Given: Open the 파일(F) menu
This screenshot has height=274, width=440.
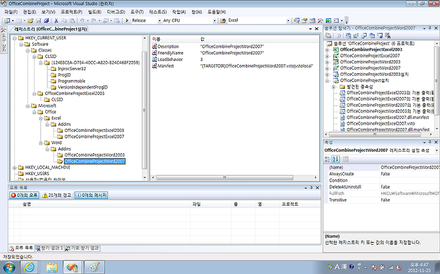Looking at the screenshot, I should 11,12.
